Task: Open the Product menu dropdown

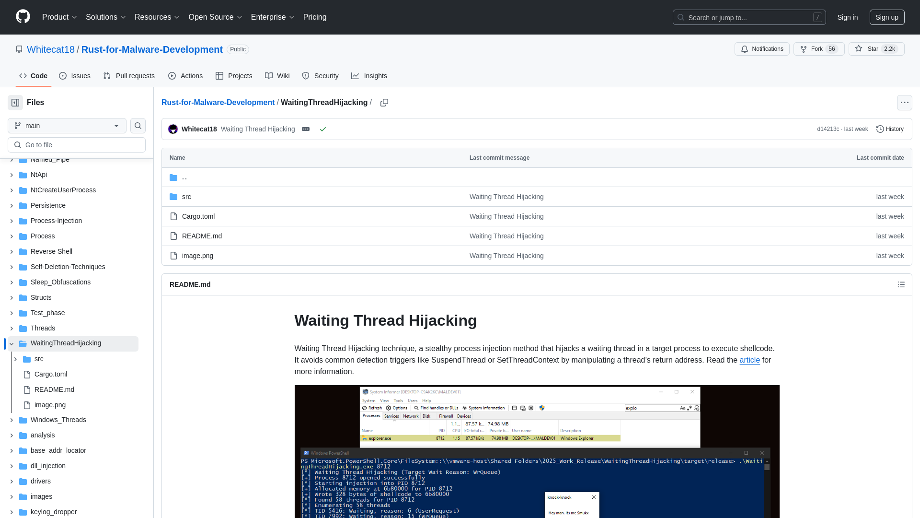Action: (59, 17)
